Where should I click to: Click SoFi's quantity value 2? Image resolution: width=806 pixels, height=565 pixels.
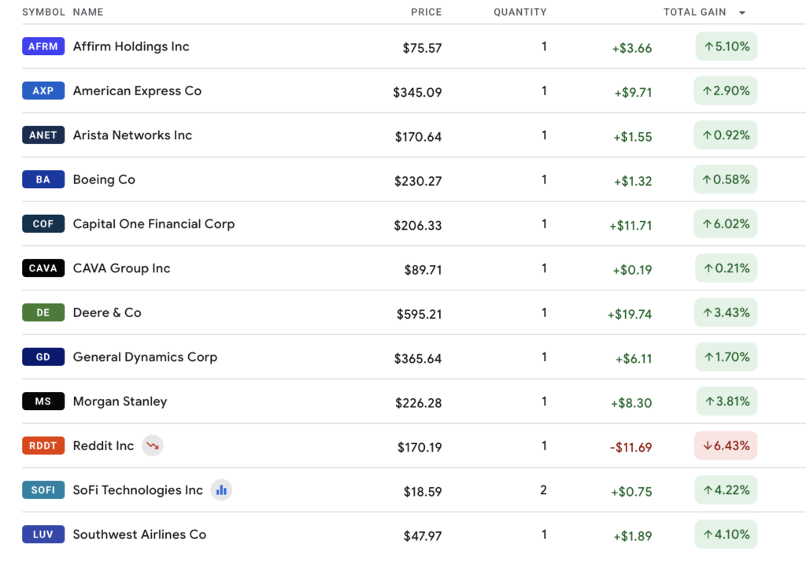tap(543, 490)
